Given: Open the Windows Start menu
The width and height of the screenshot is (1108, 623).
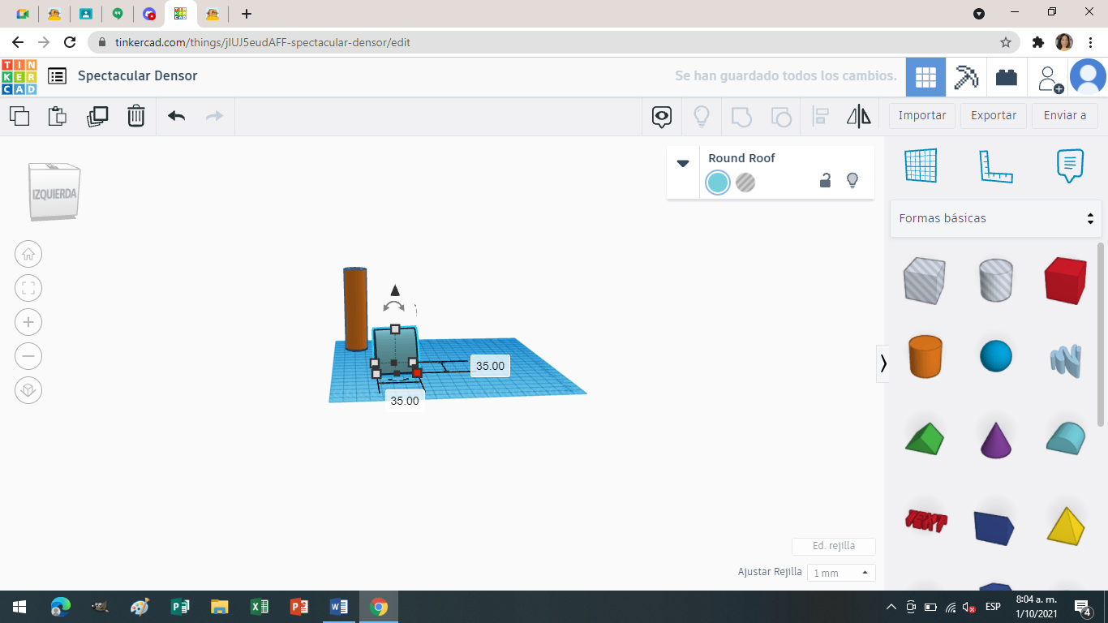Looking at the screenshot, I should tap(19, 607).
